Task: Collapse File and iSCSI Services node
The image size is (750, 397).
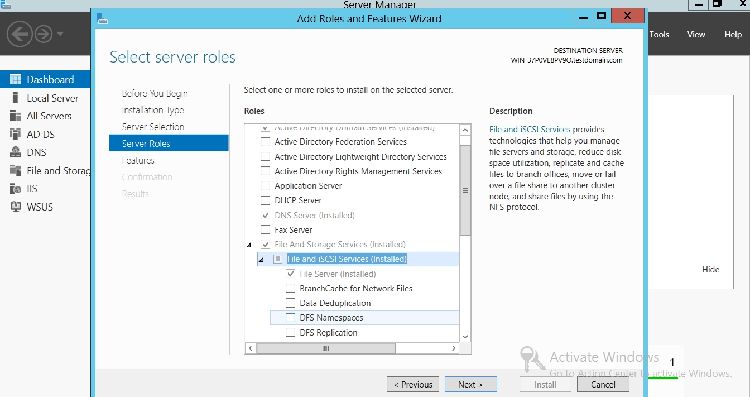Action: coord(261,260)
